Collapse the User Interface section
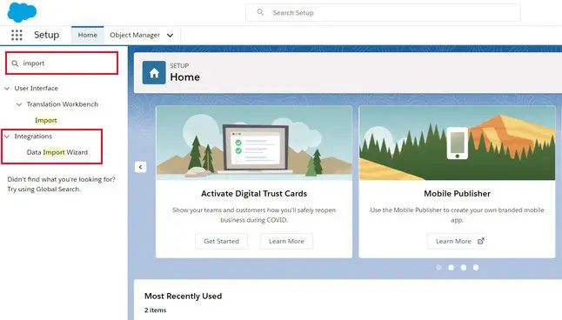Screen dimensions: 562x320 (x=7, y=88)
